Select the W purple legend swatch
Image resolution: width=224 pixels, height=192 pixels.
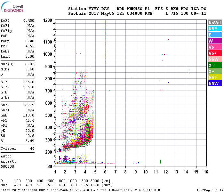coord(215,41)
